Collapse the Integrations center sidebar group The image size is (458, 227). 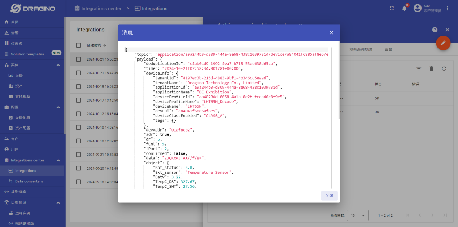(x=58, y=160)
